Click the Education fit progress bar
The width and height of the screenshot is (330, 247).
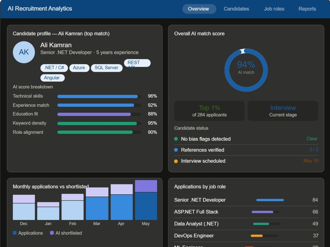99,114
